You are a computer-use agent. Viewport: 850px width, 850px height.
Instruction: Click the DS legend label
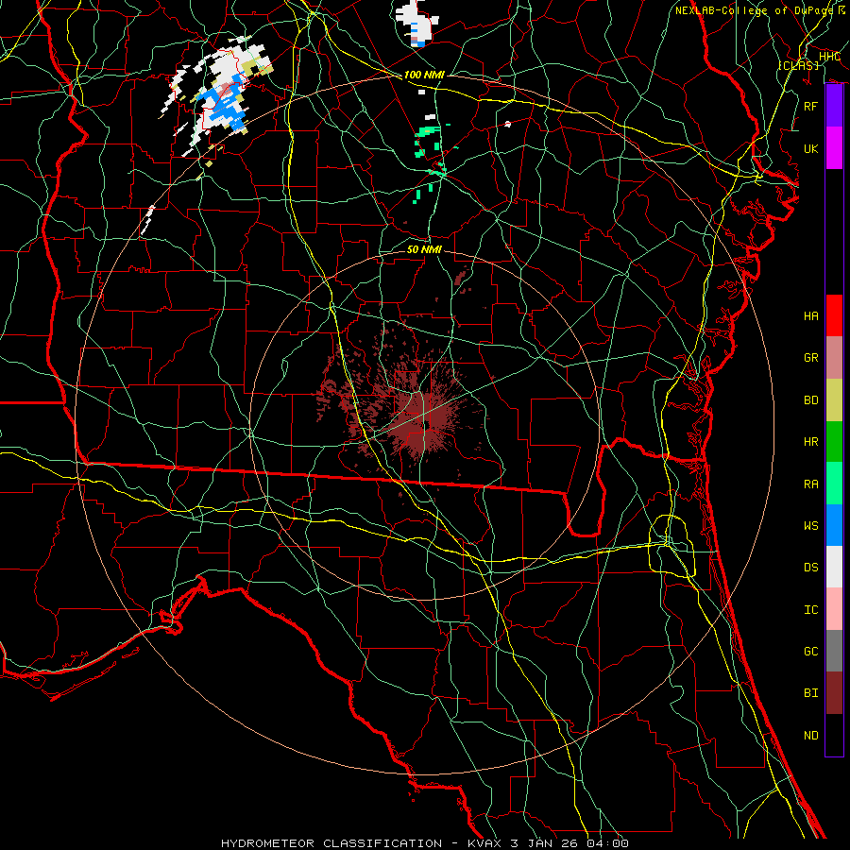pos(811,568)
